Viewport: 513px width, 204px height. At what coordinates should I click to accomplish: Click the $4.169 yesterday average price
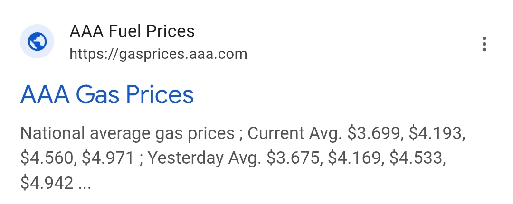tap(354, 158)
